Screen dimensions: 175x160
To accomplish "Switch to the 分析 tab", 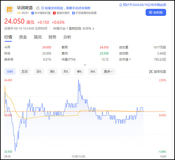I will click(67, 37).
